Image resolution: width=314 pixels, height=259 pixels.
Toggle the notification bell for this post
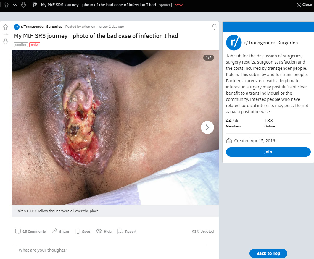[x=214, y=27]
